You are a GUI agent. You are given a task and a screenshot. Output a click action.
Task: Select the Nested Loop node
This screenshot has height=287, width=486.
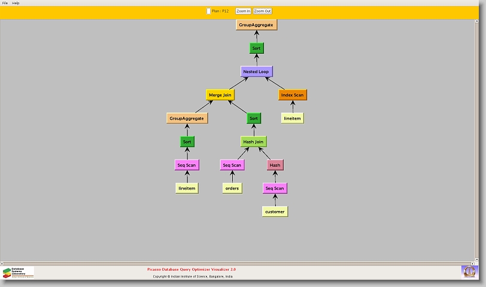pyautogui.click(x=256, y=71)
